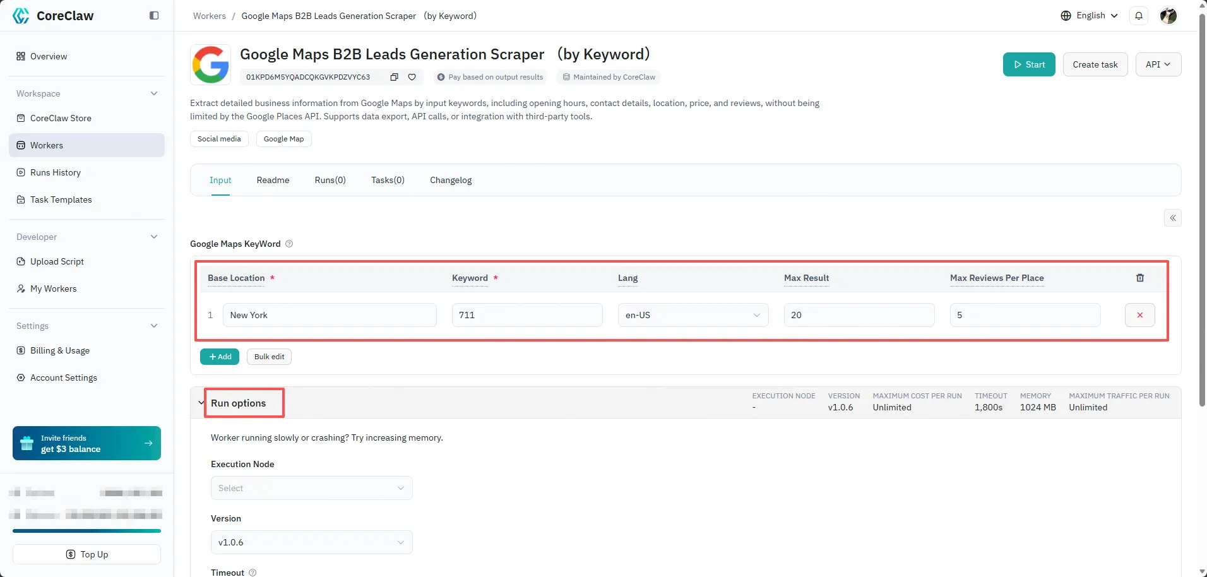This screenshot has height=577, width=1207.
Task: Collapse the Run options section
Action: click(x=201, y=403)
